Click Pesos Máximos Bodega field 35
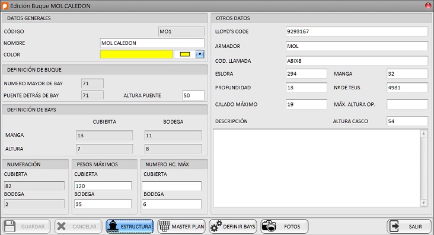 [103, 204]
